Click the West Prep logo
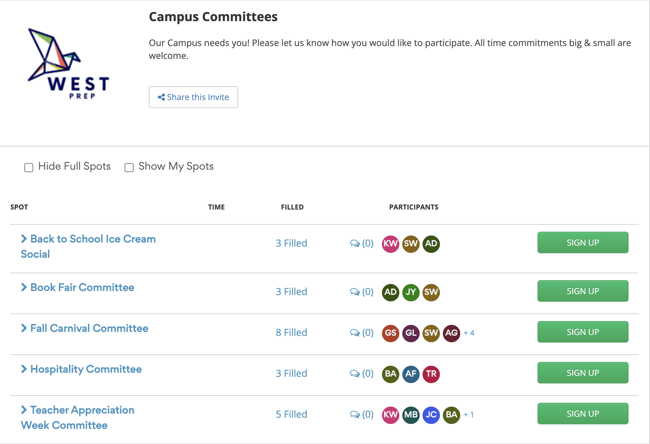 tap(69, 64)
